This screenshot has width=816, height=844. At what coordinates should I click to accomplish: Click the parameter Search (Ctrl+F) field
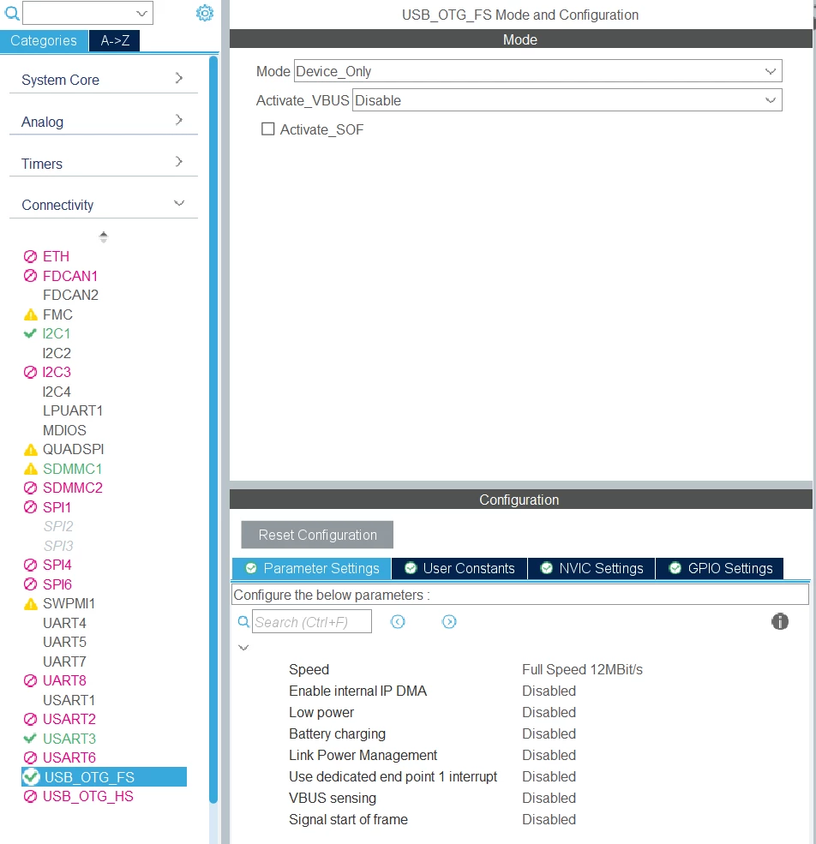312,622
